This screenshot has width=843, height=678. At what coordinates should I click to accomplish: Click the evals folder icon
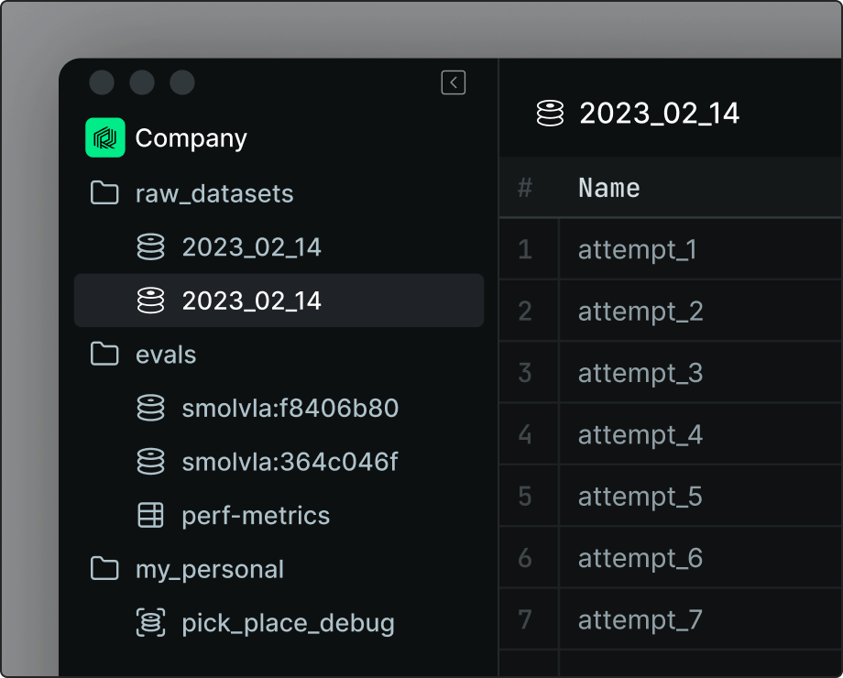coord(104,355)
